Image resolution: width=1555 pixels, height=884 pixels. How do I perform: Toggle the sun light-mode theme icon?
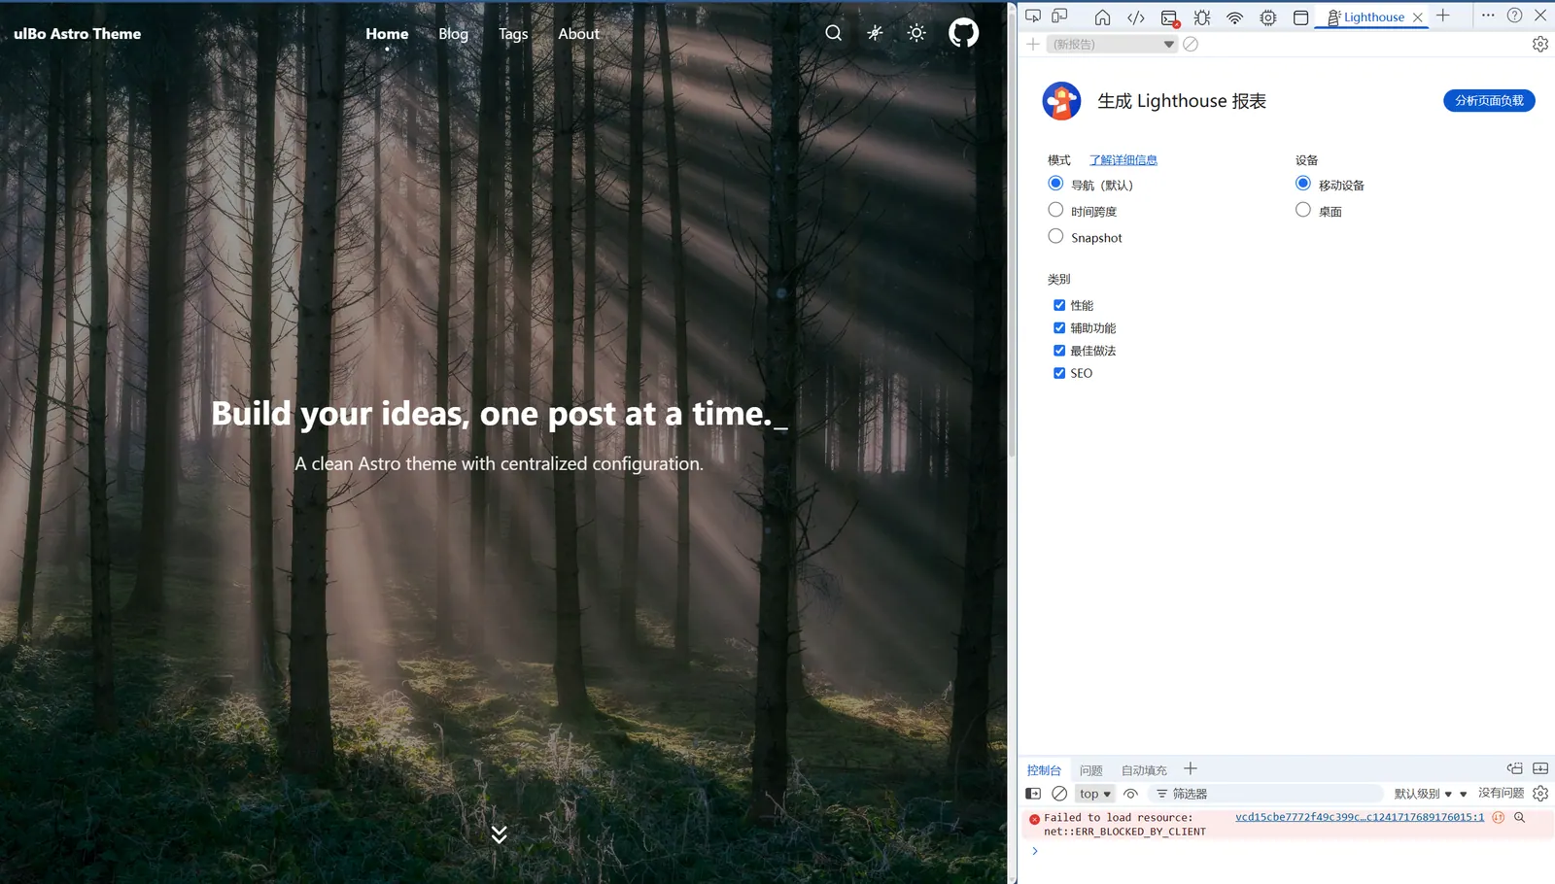[x=916, y=33]
